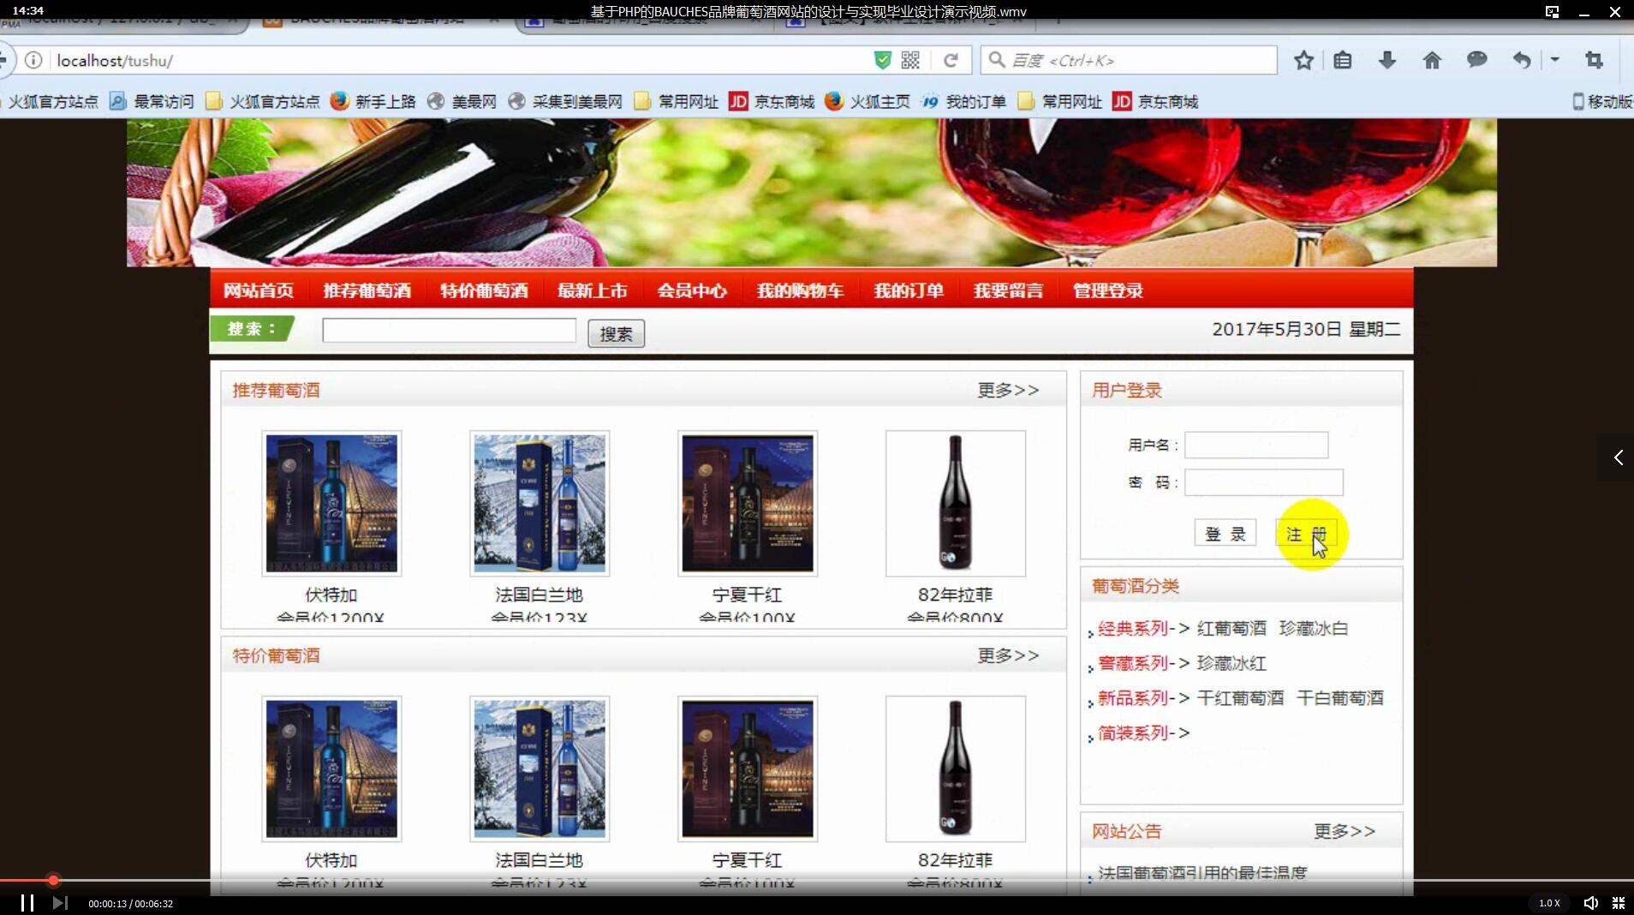Click the 密码 input field
This screenshot has height=915, width=1634.
point(1264,482)
